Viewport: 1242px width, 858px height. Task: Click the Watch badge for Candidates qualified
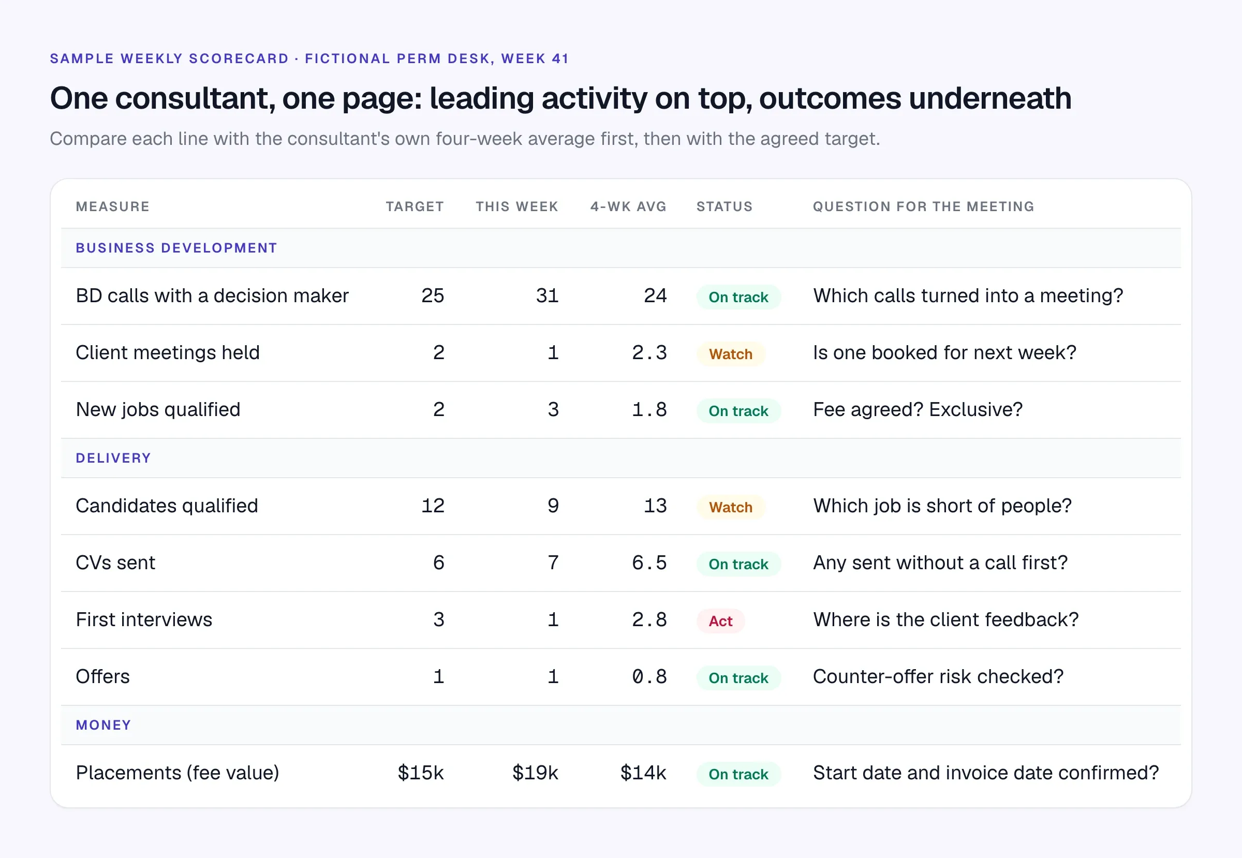pyautogui.click(x=730, y=507)
